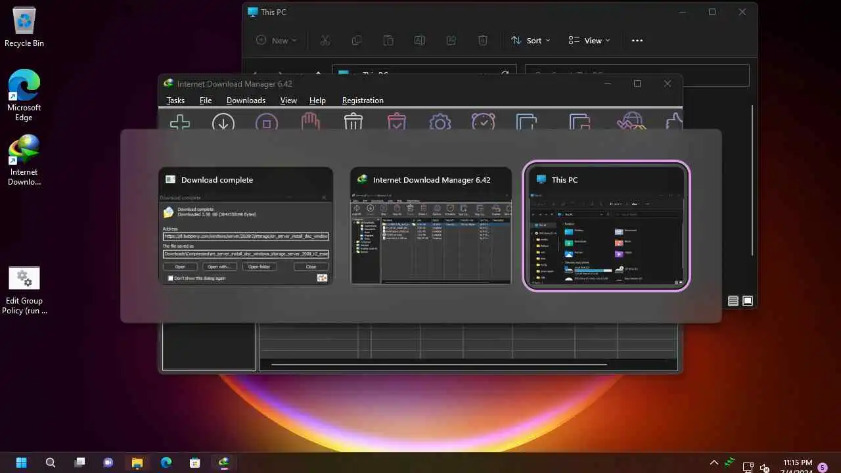This screenshot has height=473, width=841.
Task: Switch to Internet Download Manager 6.42 thumbnail
Action: point(431,225)
